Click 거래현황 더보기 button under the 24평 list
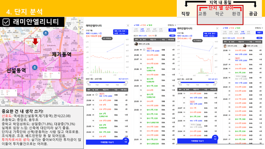 click(107, 142)
